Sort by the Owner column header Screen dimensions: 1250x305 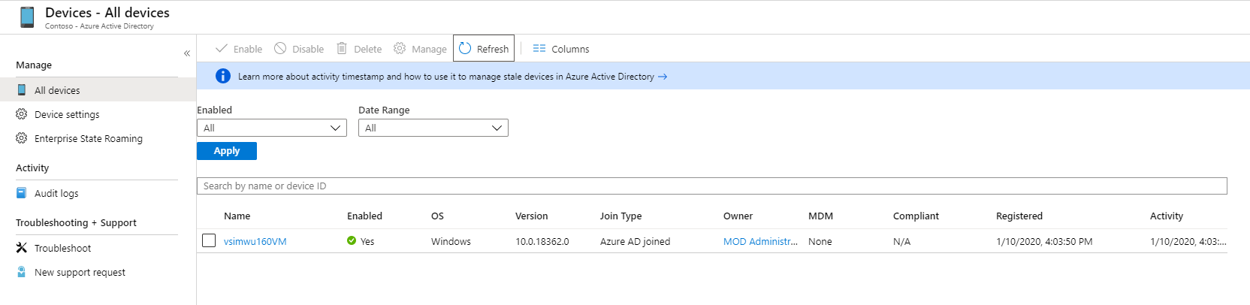(x=738, y=216)
